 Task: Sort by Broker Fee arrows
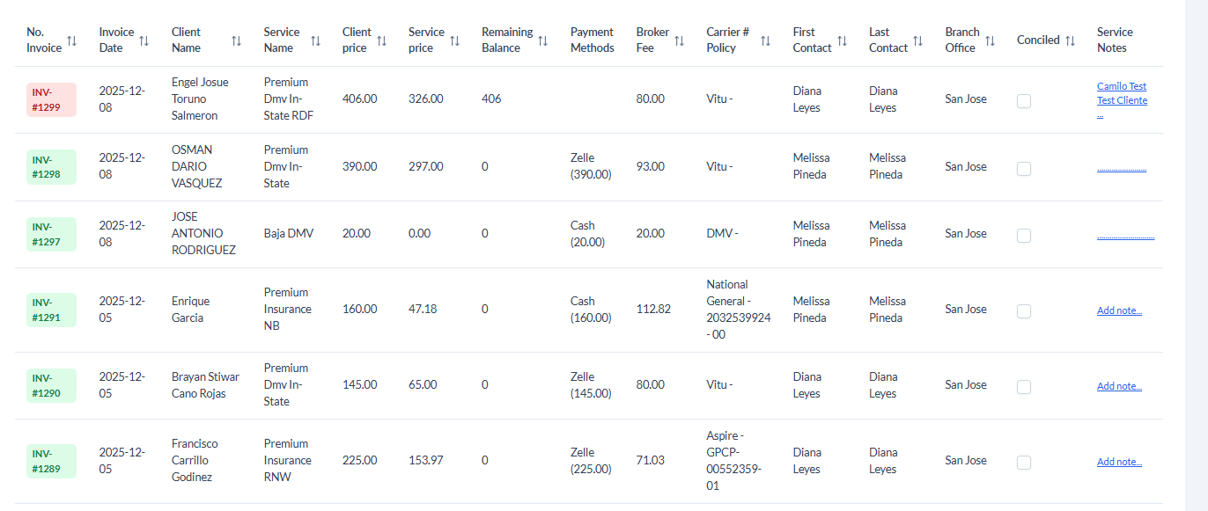pos(679,40)
